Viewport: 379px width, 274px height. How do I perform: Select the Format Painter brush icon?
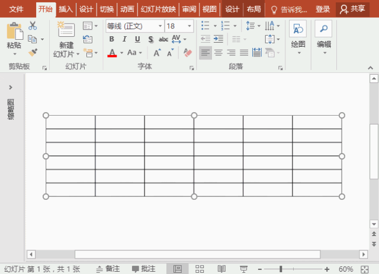[33, 53]
